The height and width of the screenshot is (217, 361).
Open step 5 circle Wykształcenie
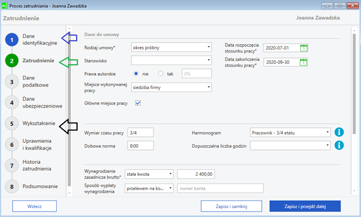[x=12, y=124]
